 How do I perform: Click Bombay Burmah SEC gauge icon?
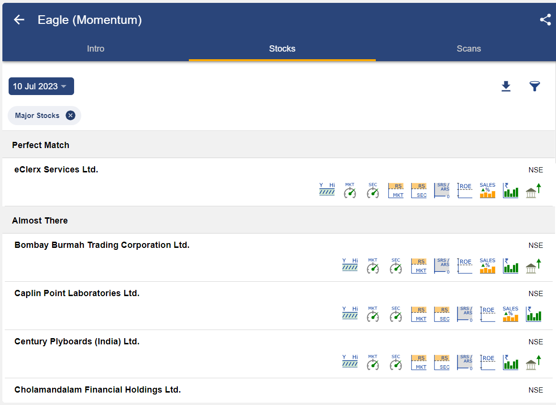[396, 266]
